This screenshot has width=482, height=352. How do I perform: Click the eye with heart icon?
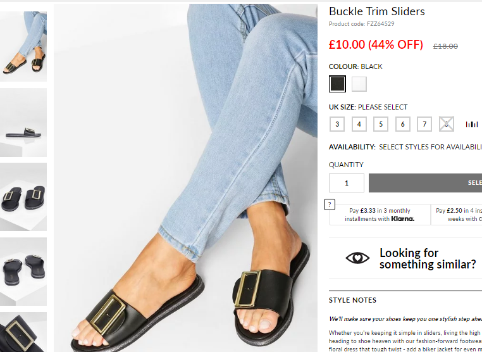pyautogui.click(x=357, y=258)
